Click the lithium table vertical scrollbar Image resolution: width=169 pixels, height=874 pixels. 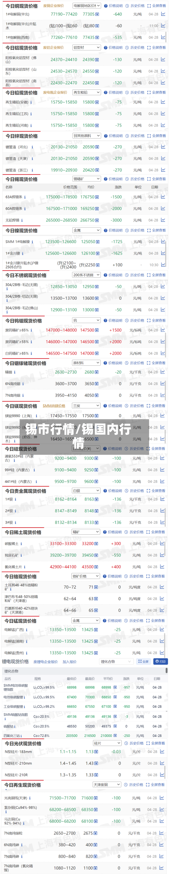(166, 671)
